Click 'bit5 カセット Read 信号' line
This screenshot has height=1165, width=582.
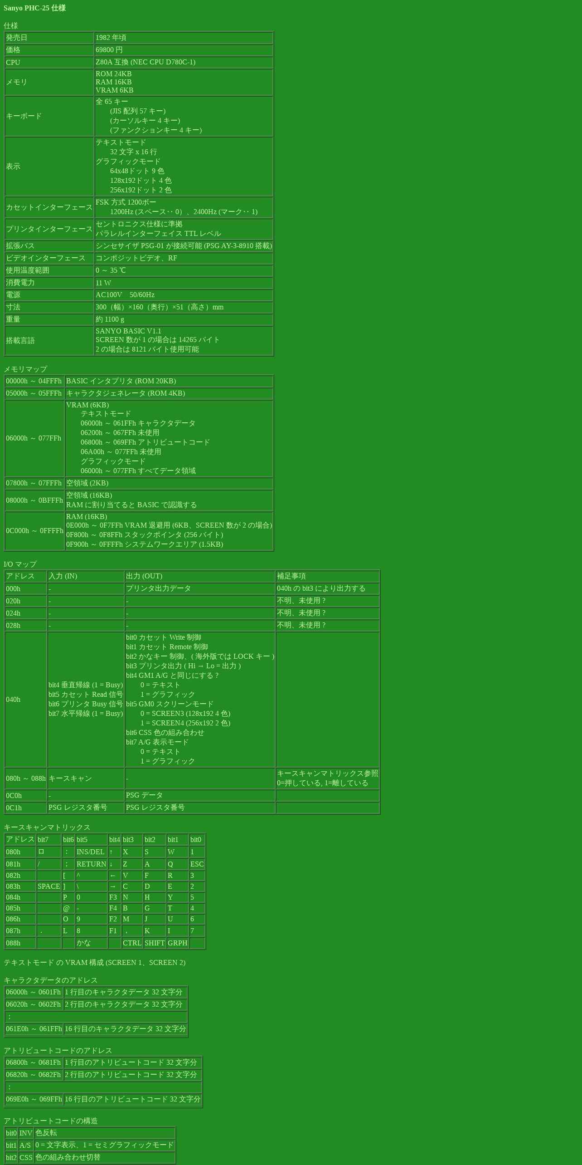tap(86, 694)
